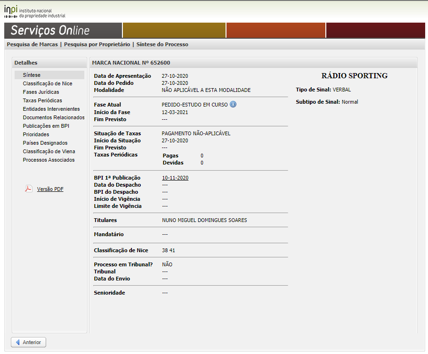
Task: Click the Senioridade label
Action: click(x=109, y=293)
